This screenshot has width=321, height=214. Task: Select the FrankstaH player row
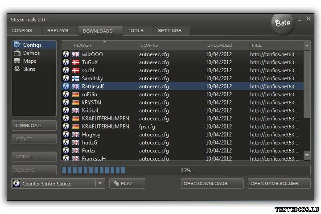click(x=182, y=158)
